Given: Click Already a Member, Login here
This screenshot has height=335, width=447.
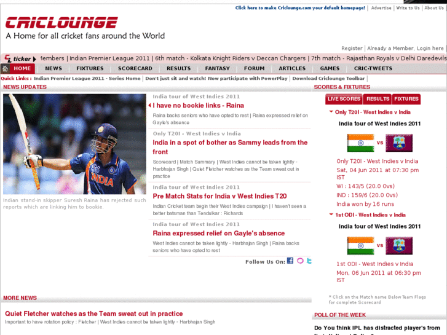Looking at the screenshot, I should click(405, 49).
